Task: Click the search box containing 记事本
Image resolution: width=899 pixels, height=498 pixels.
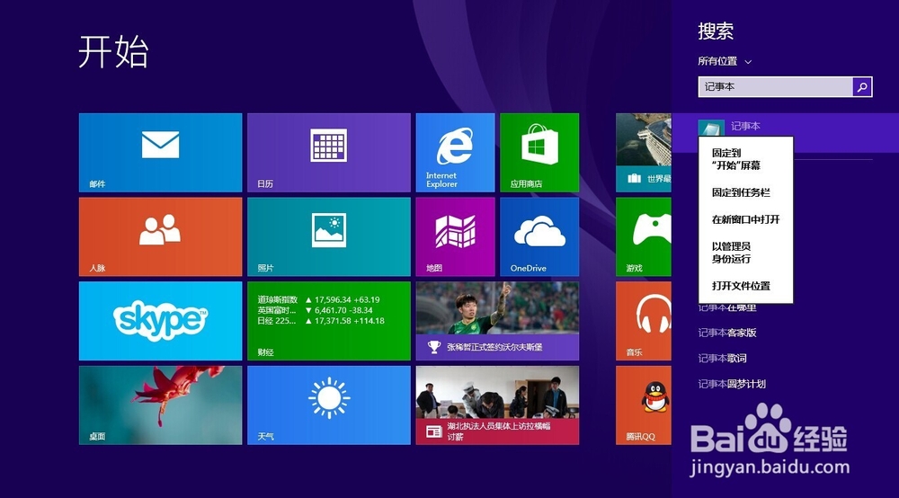Action: [x=776, y=86]
